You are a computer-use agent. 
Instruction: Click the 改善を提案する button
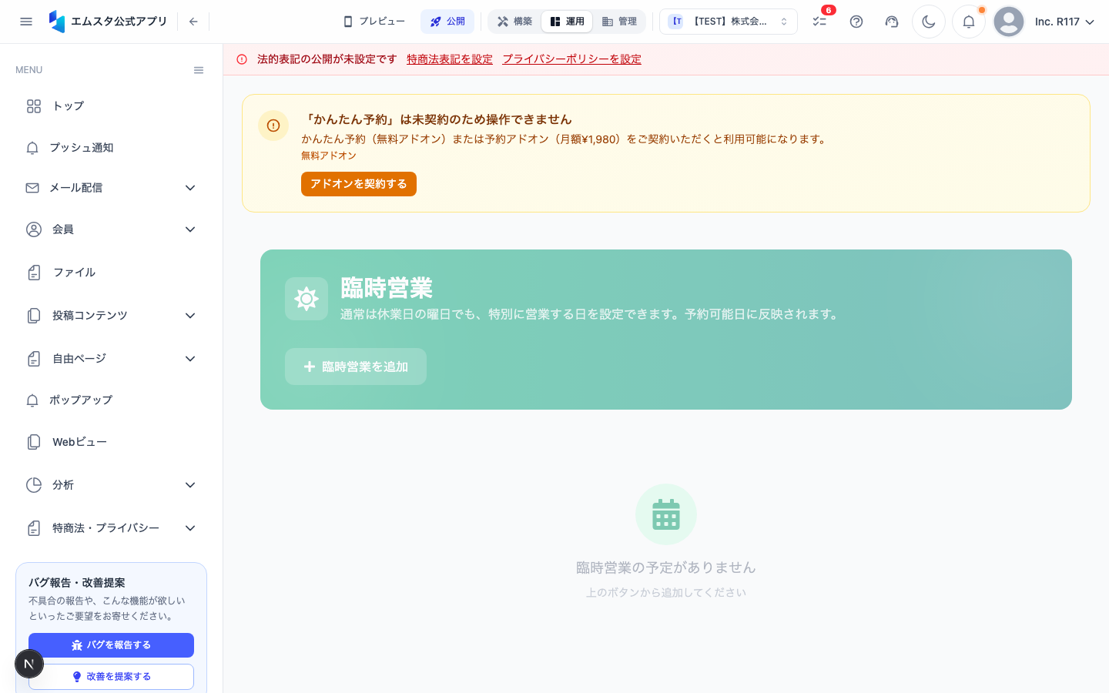click(111, 677)
